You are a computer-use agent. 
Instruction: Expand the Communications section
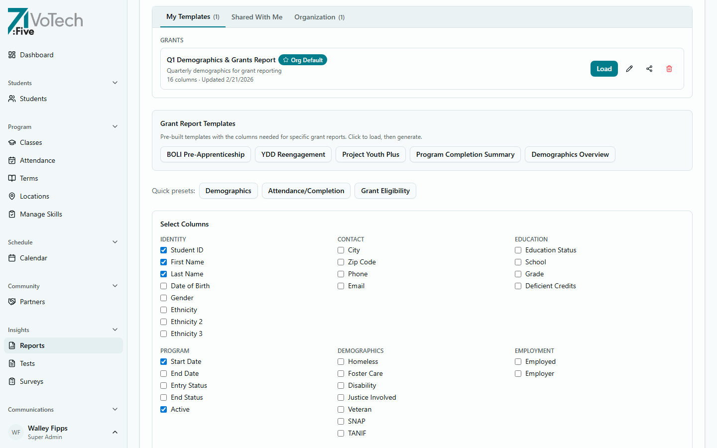(x=115, y=409)
